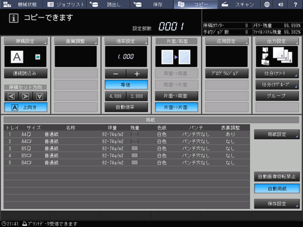Image resolution: width=303 pixels, height=227 pixels.
Task: Click tray 1 remaining paper level icon
Action: tap(134, 134)
